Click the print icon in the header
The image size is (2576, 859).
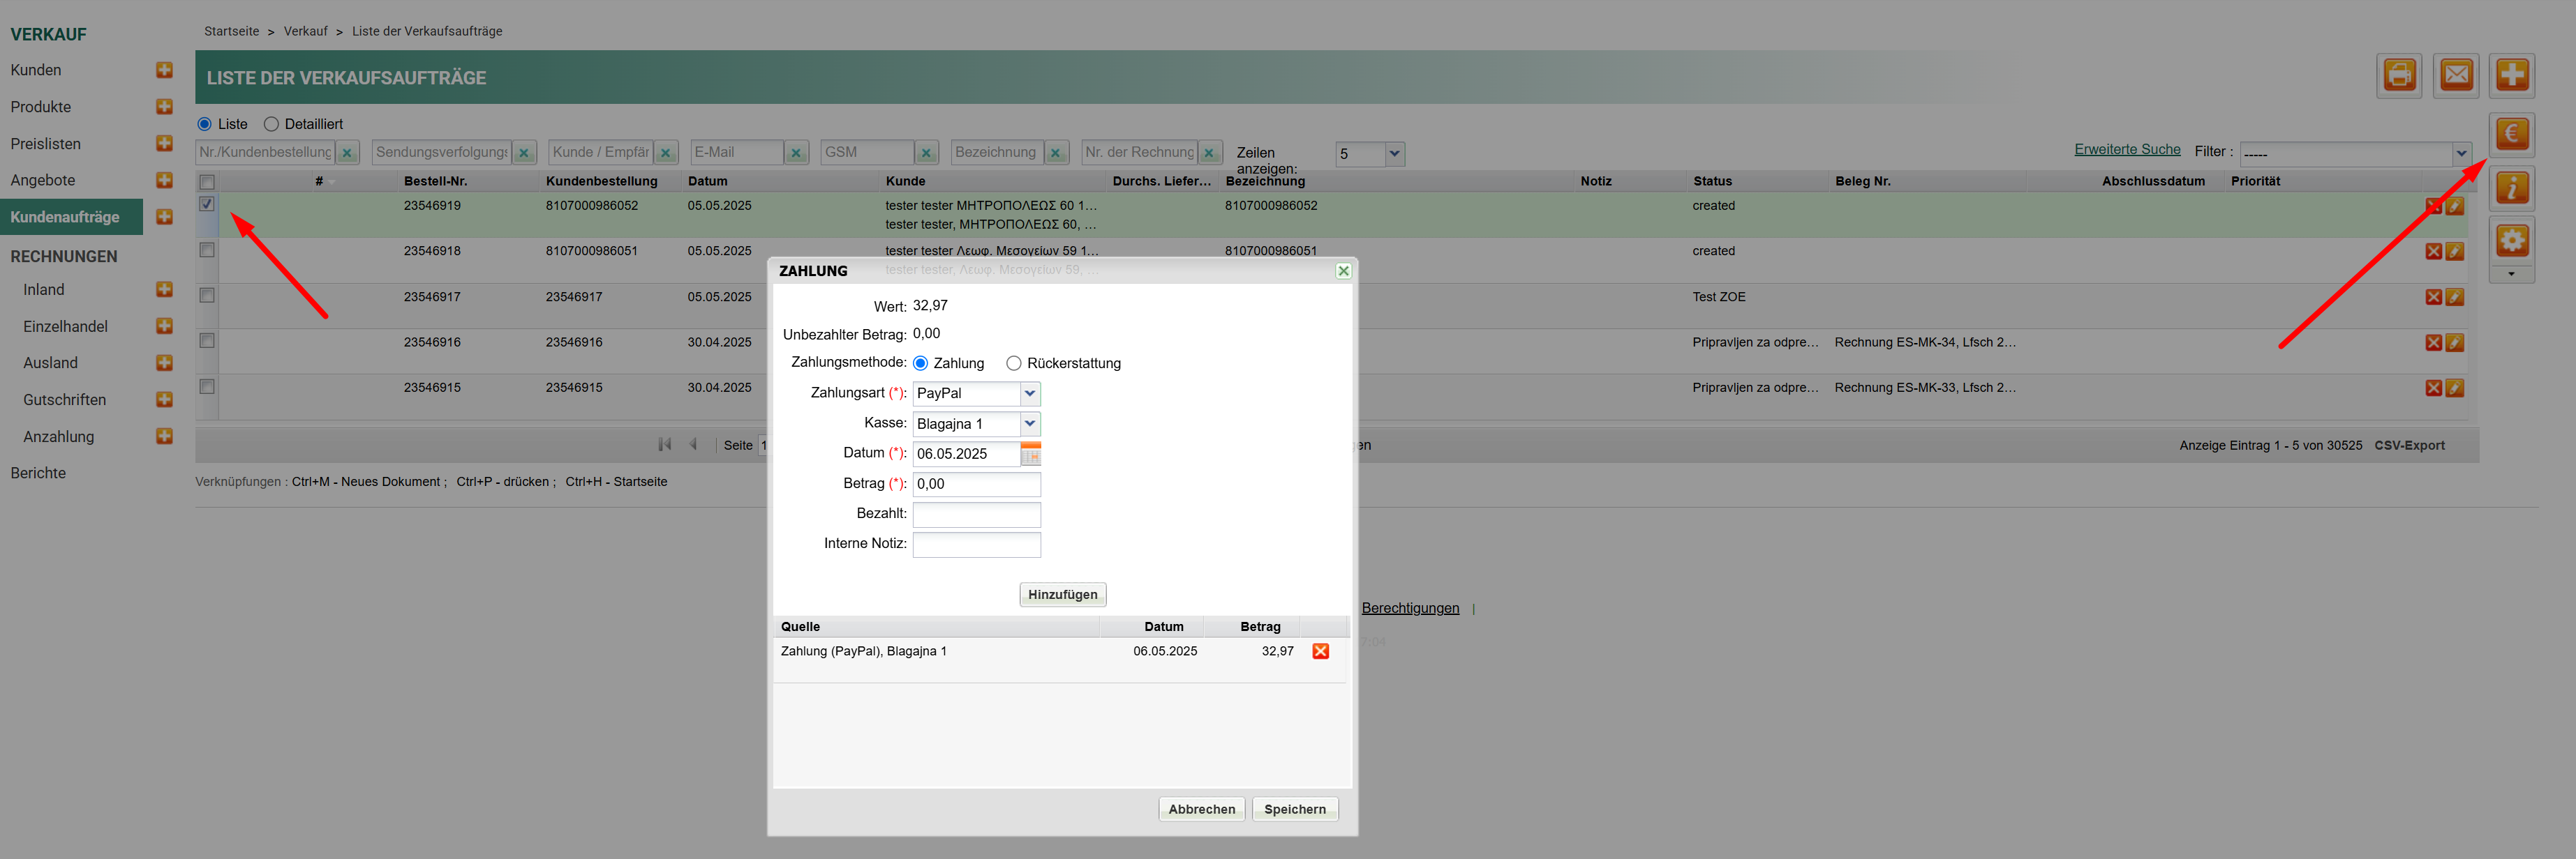(2399, 76)
